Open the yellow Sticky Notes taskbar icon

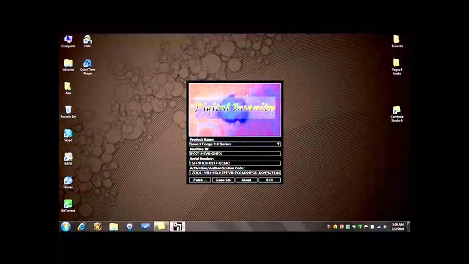[161, 227]
